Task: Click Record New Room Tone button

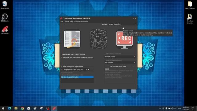Action: point(118,67)
